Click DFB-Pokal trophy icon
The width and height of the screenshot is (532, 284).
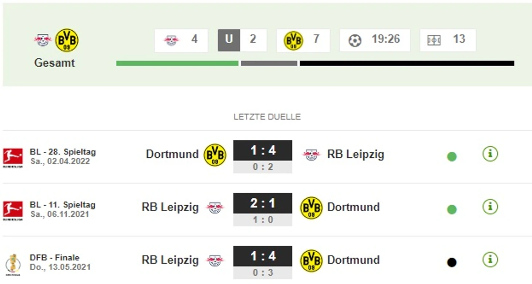13,264
